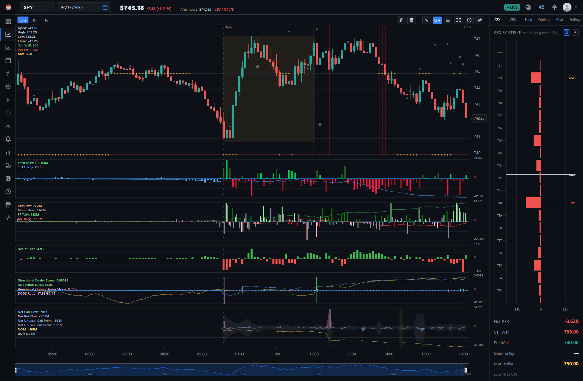Select the 1hr timeframe
This screenshot has width=583, height=381.
pos(35,20)
